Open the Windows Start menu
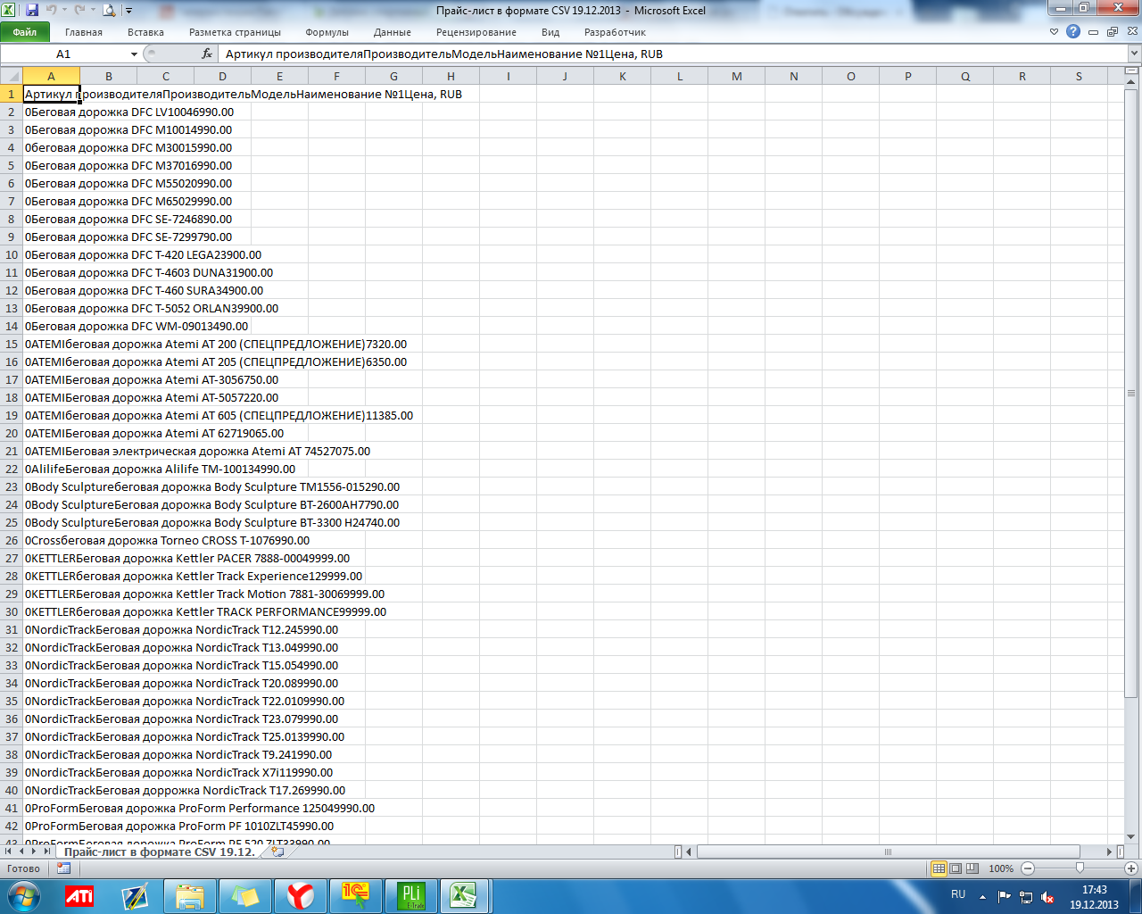 [x=22, y=895]
